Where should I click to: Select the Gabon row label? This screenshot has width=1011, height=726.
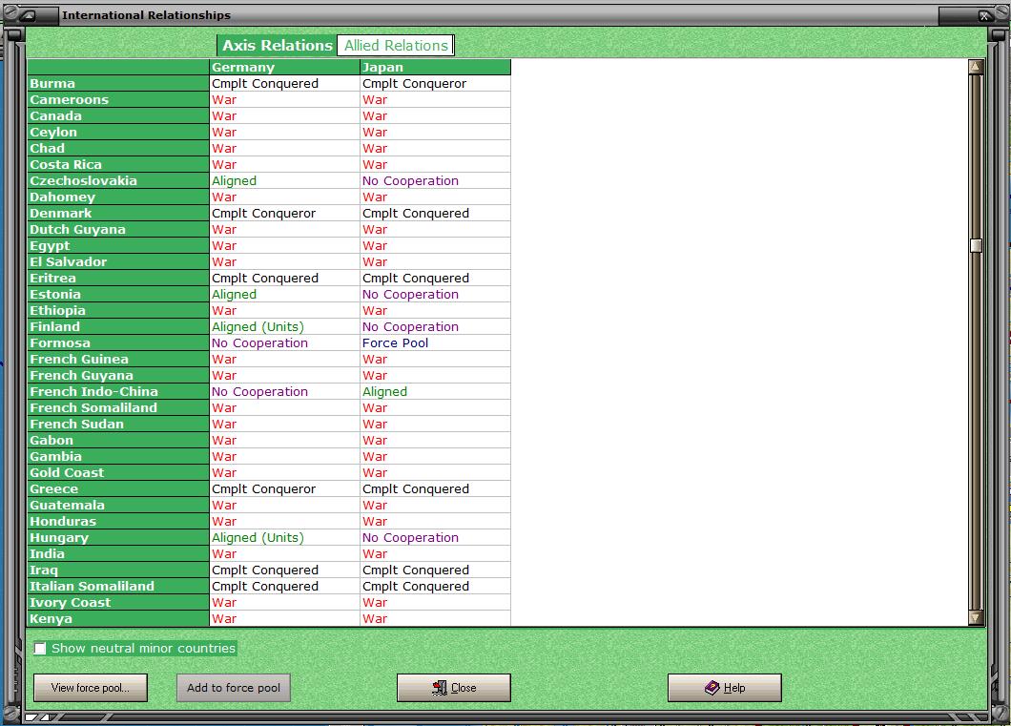pyautogui.click(x=118, y=441)
